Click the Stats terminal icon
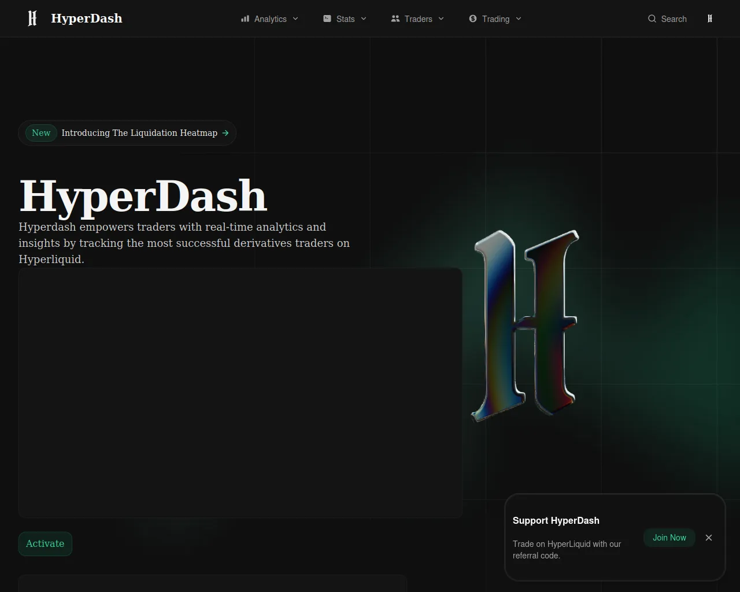The image size is (740, 592). click(x=327, y=18)
